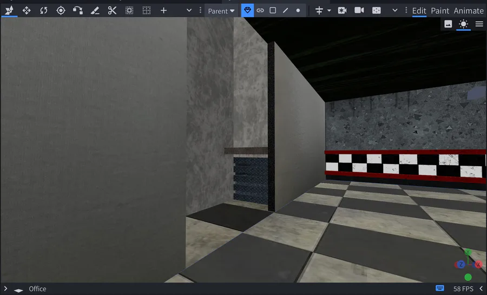
Task: Open the viewport hamburger menu
Action: [479, 24]
